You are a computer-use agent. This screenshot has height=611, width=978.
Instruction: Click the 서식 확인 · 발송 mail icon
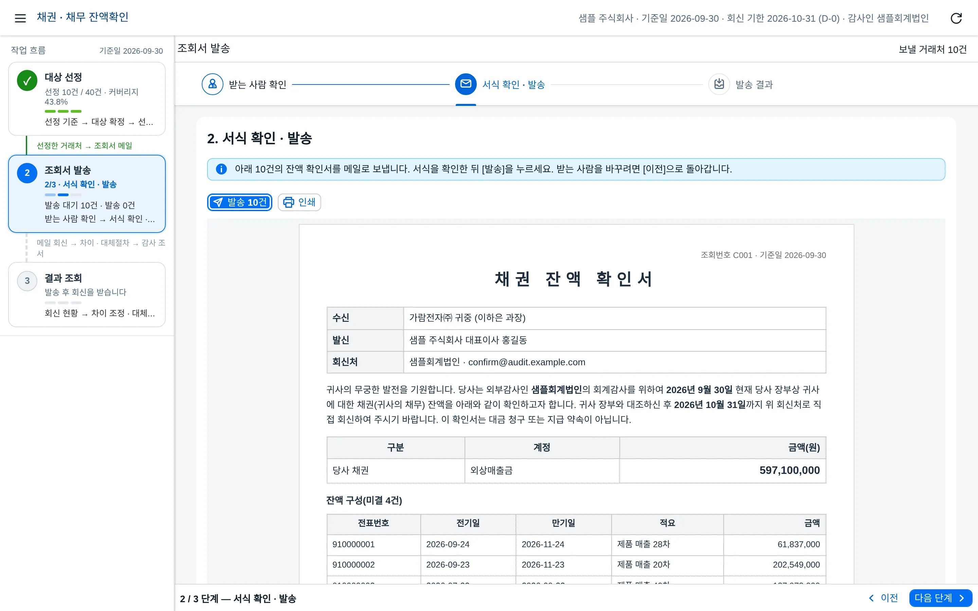tap(466, 84)
